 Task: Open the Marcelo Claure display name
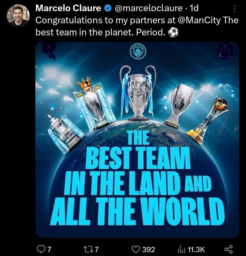(x=68, y=8)
